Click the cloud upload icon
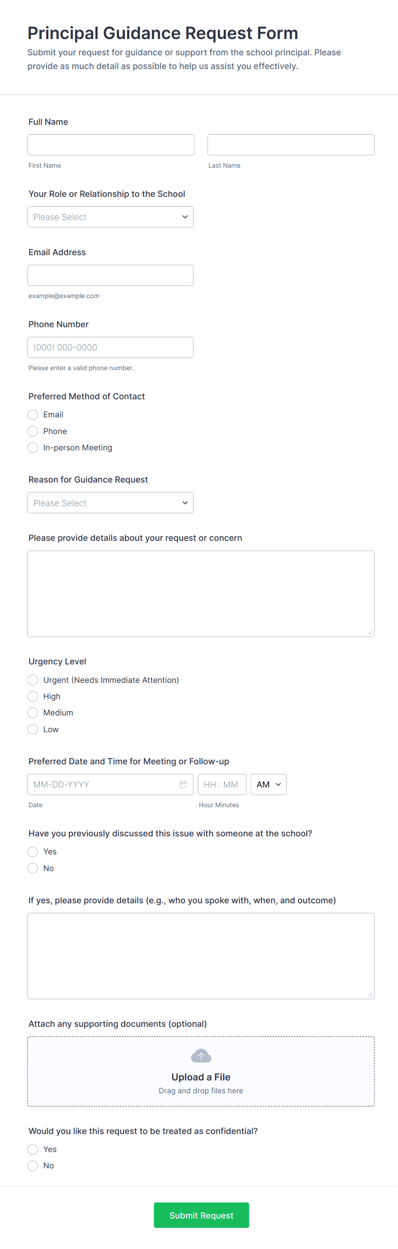This screenshot has height=1249, width=398. (x=201, y=1056)
